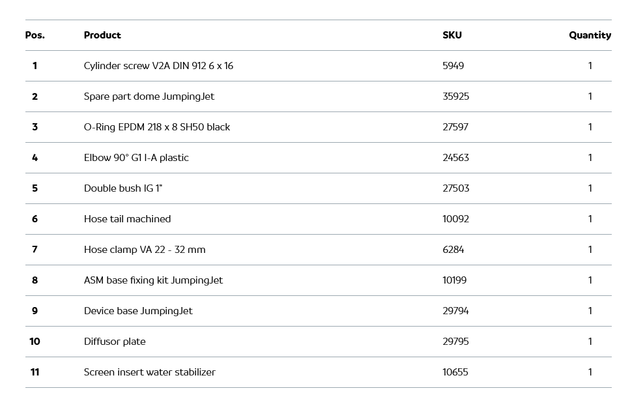Click the Double bush IG 1" product

tap(122, 188)
